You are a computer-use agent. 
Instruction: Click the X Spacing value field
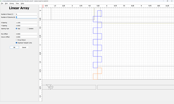coord(26,23)
